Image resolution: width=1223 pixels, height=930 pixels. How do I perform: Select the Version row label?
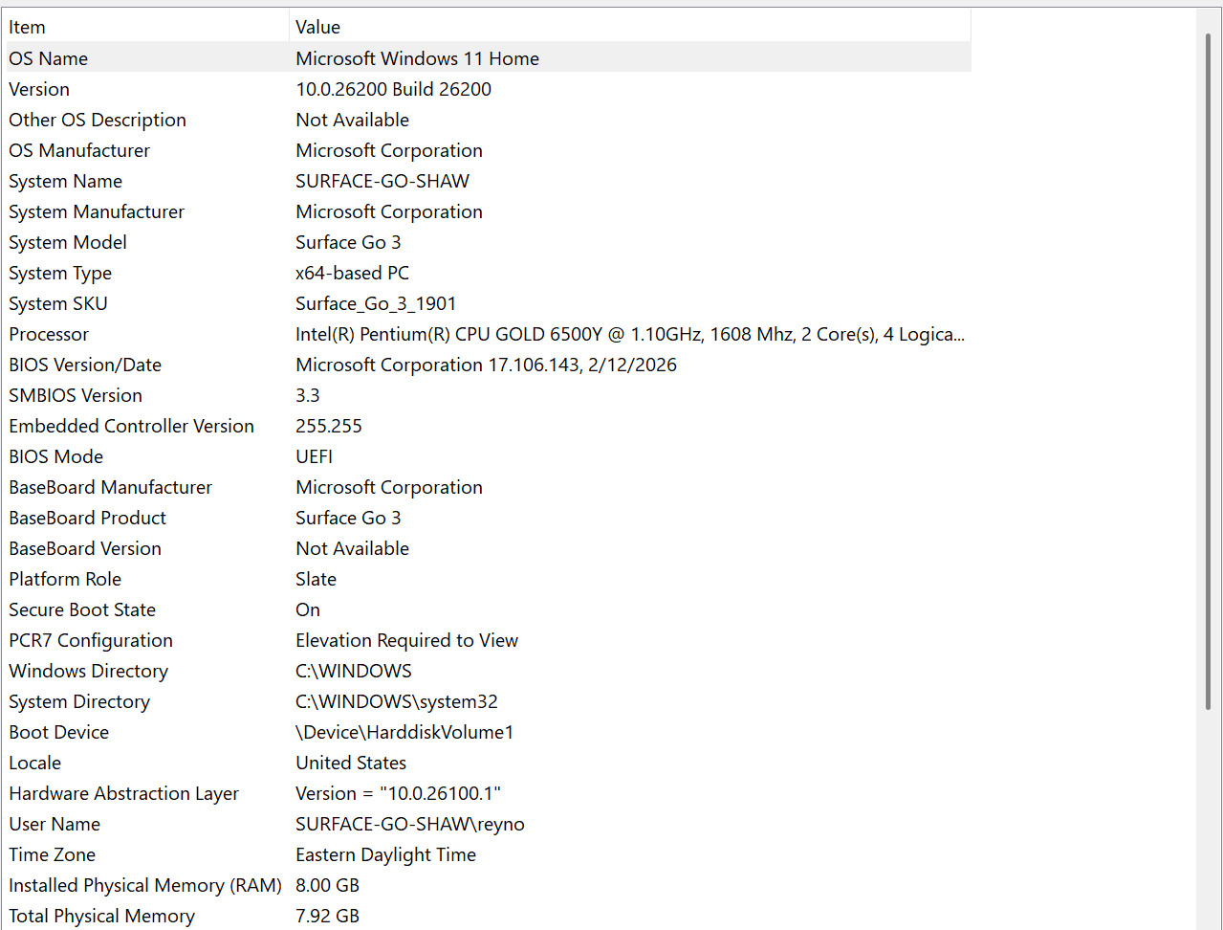(39, 89)
